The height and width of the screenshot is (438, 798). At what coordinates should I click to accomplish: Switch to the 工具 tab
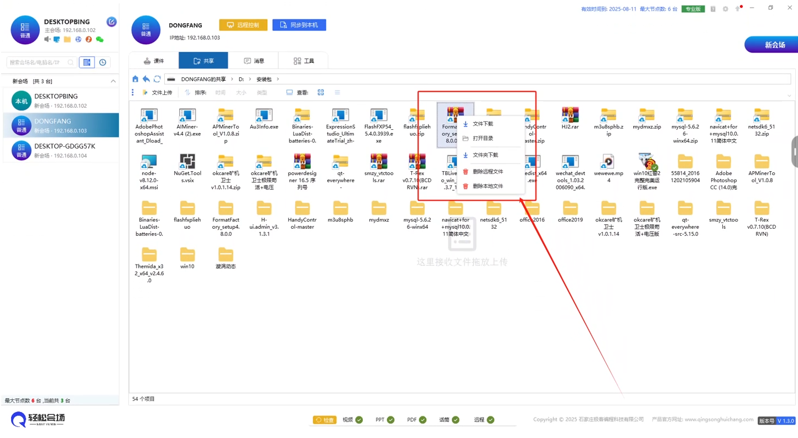tap(303, 61)
